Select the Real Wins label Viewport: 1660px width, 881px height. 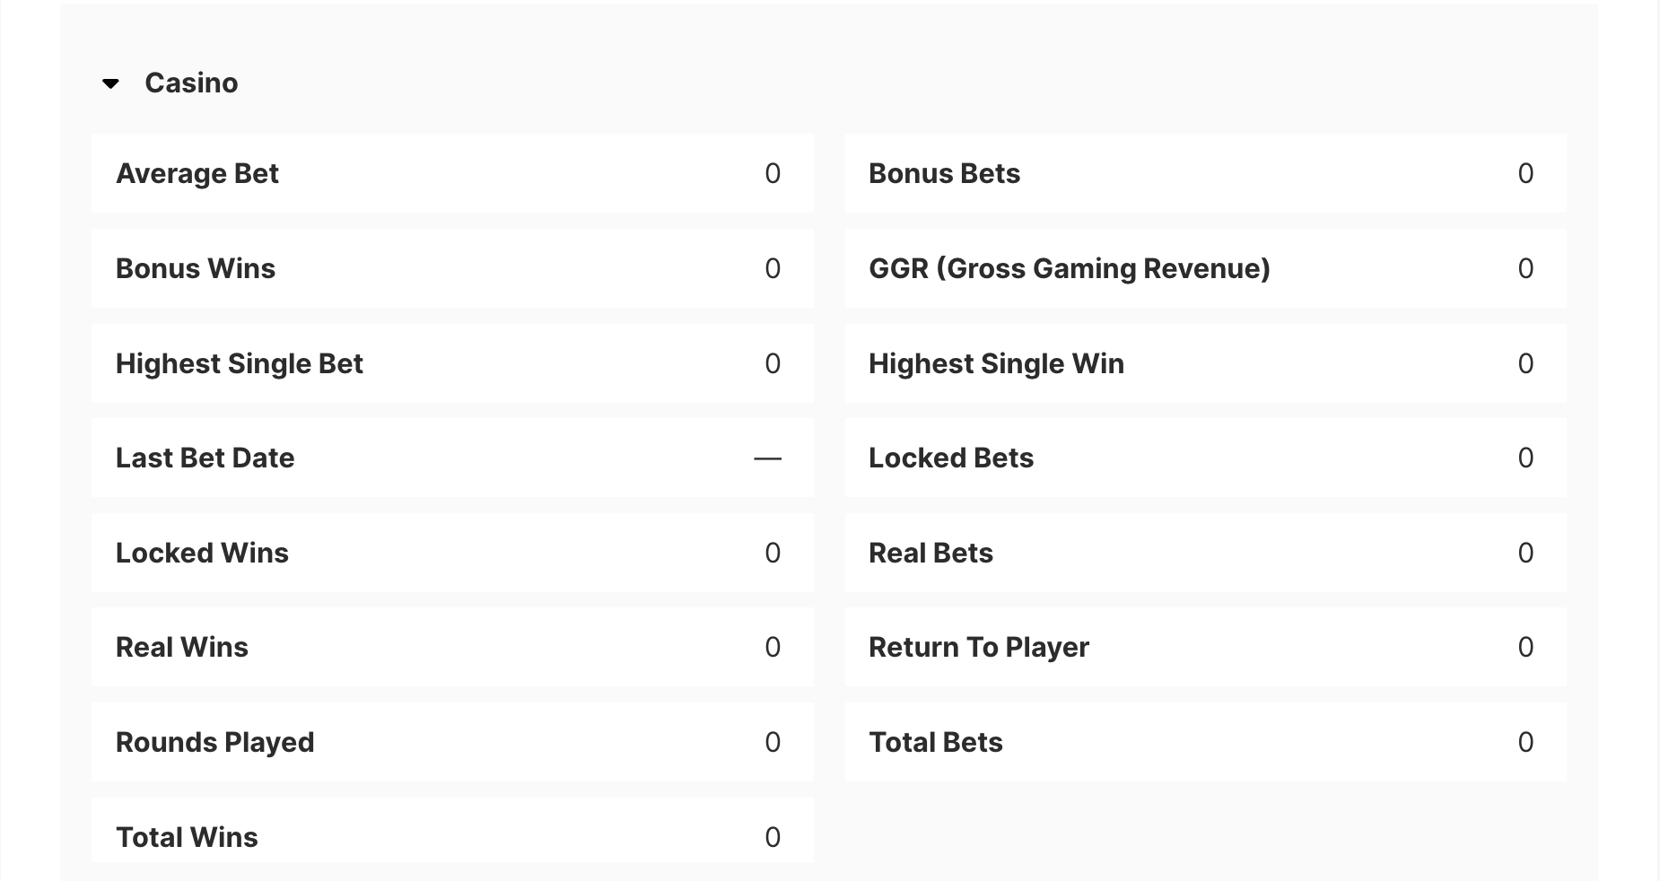coord(182,647)
